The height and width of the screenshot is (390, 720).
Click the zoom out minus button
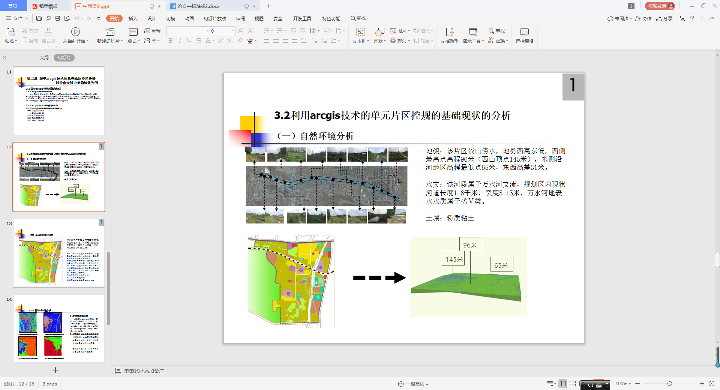(x=637, y=384)
